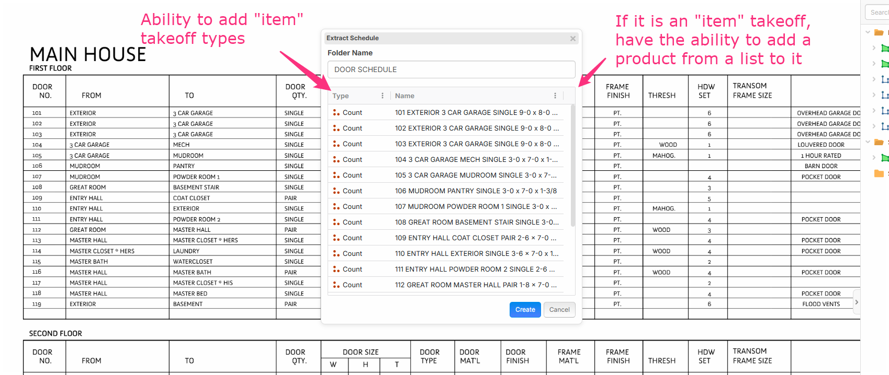This screenshot has height=375, width=889.
Task: Click the Count icon beside 112 GREAT ROOM
Action: coord(336,285)
